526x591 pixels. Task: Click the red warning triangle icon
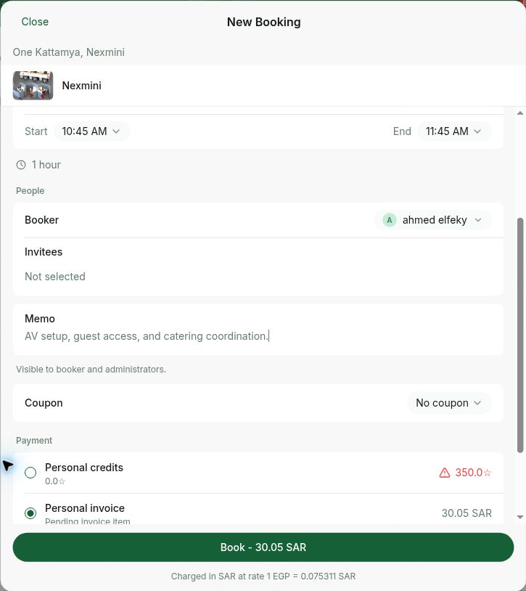tap(444, 473)
